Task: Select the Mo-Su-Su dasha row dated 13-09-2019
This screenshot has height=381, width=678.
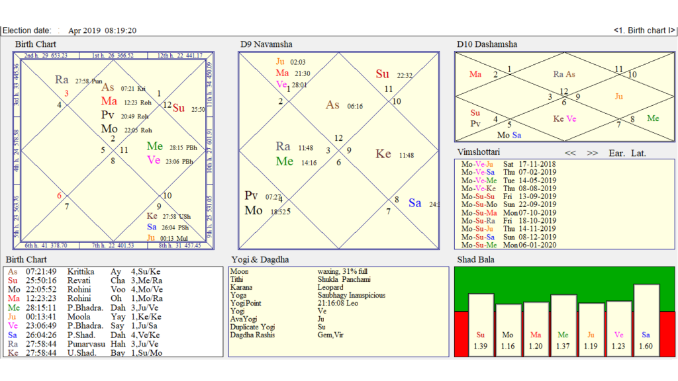Action: (508, 196)
